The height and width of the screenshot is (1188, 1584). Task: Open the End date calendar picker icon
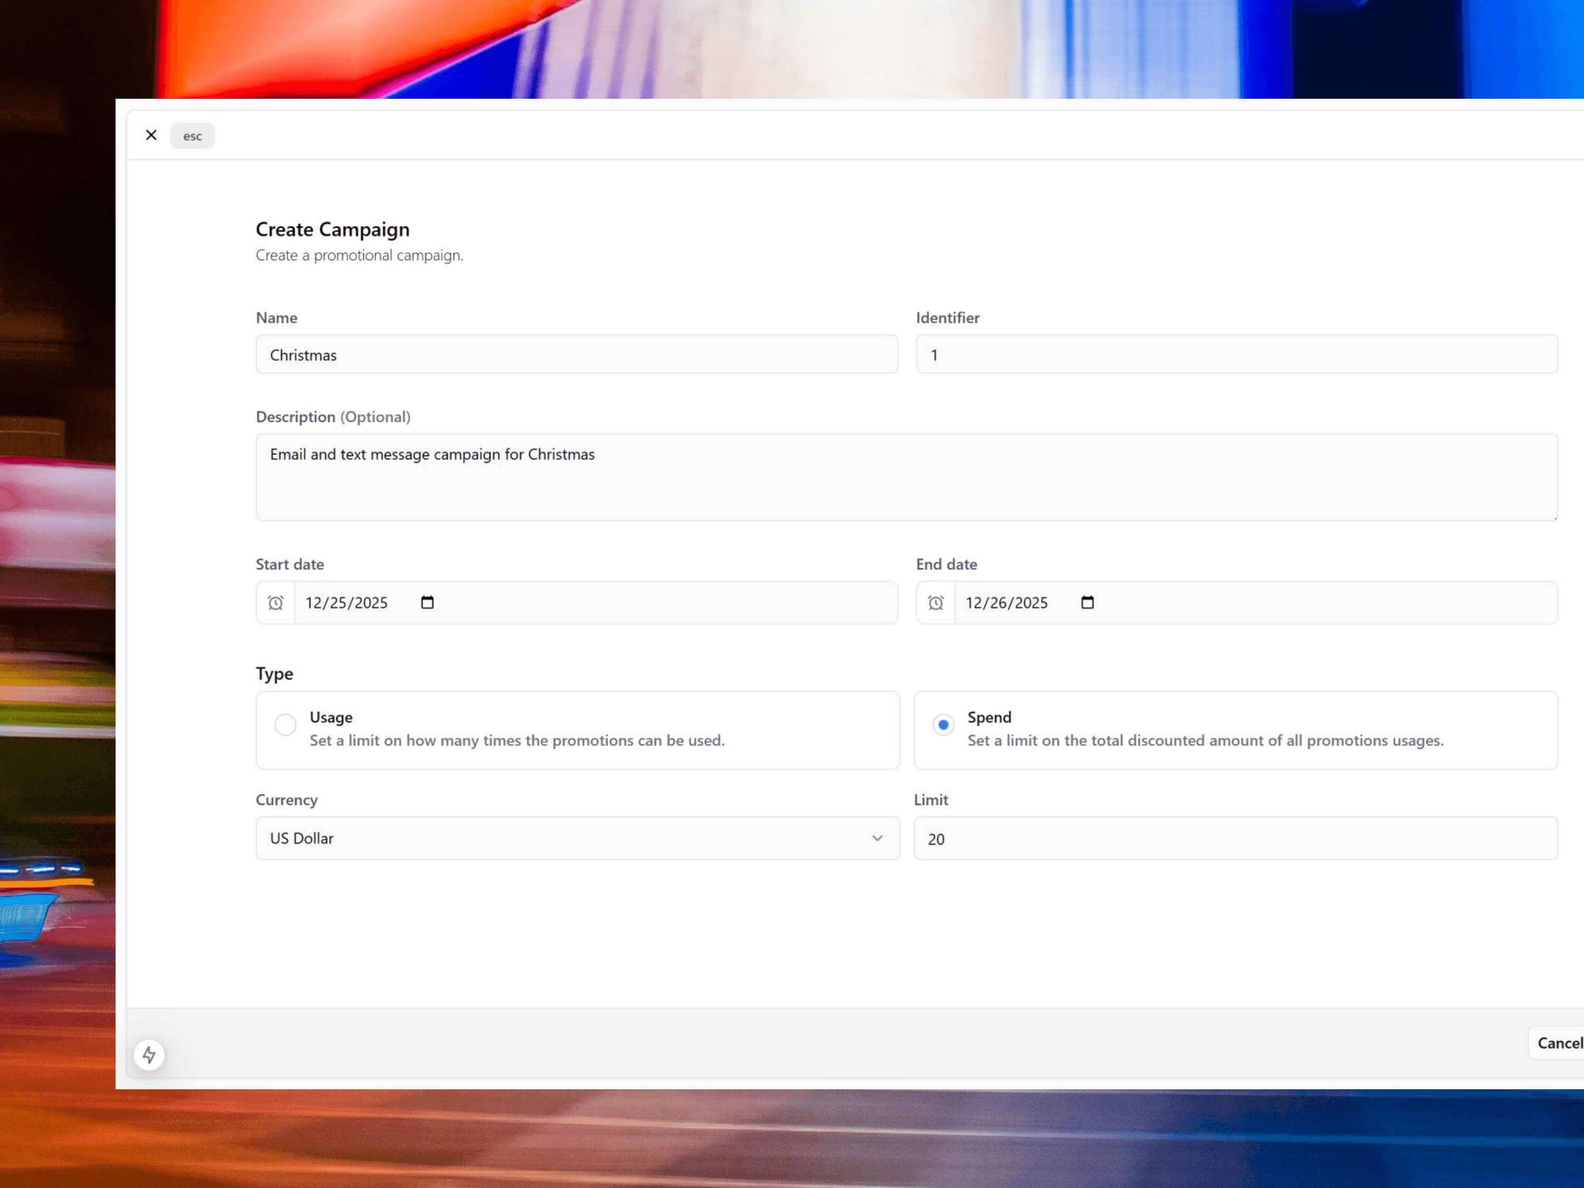click(1087, 603)
